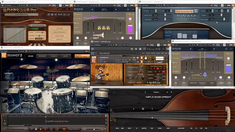Click the trumpet valves graphic in SWAM Trumpet
Screen dimensions: 235x132
click(x=104, y=28)
